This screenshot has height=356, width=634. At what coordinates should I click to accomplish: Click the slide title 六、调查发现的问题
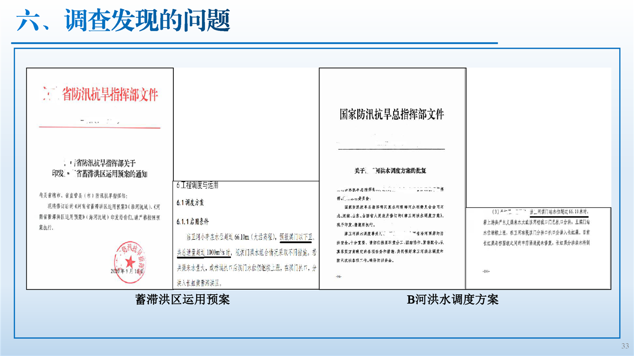tap(123, 22)
